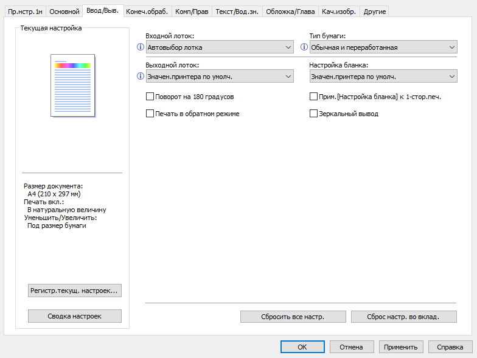Open Комп/Прав tab
477x358 pixels.
click(x=192, y=12)
